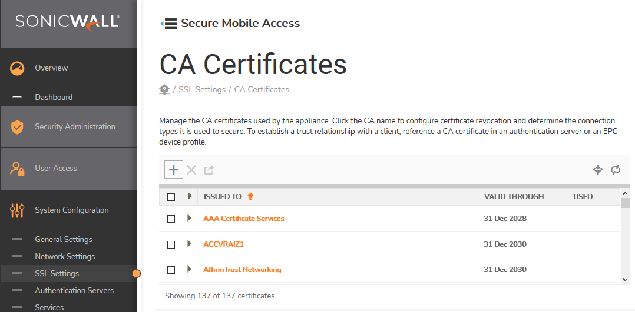The width and height of the screenshot is (635, 312).
Task: Tick the ACCVRAIZ1 row checkbox
Action: pos(171,244)
